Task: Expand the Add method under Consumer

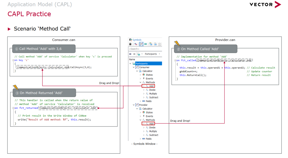Action: (144, 86)
